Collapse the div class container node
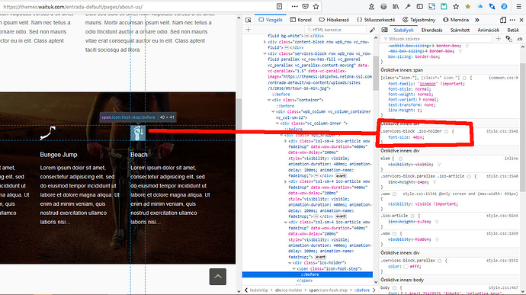 pos(269,100)
